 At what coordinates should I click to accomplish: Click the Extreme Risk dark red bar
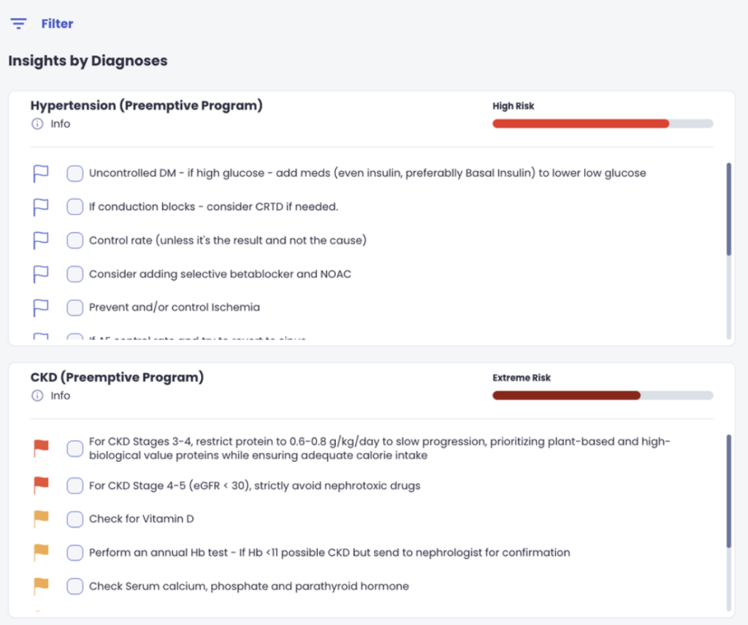coord(566,395)
